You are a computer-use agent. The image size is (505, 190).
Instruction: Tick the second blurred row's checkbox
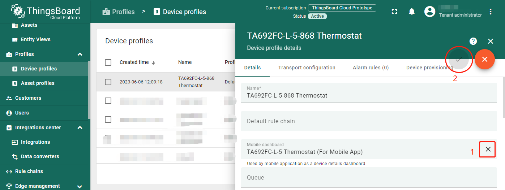pyautogui.click(x=108, y=120)
